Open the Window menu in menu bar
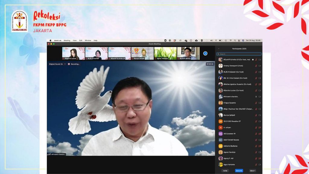This screenshot has width=309, height=174. pos(88,40)
